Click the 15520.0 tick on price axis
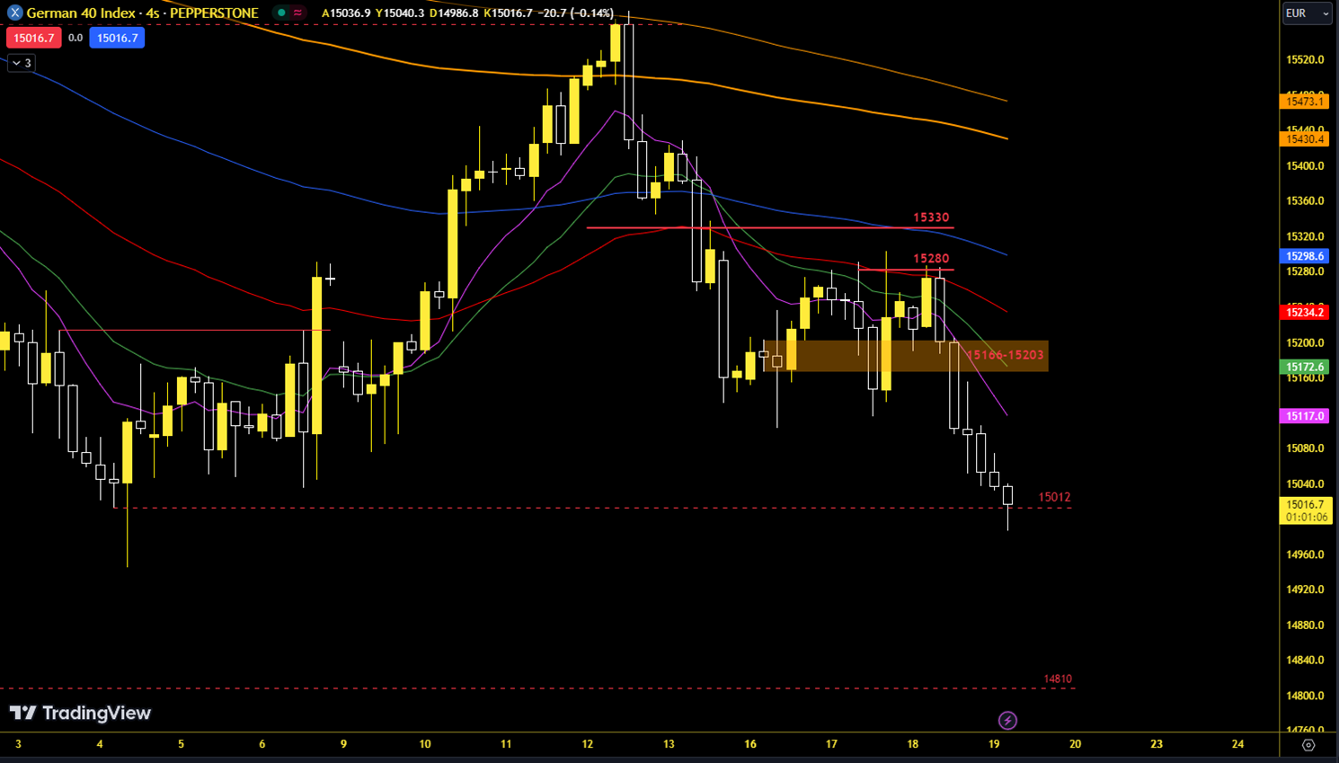Viewport: 1339px width, 763px height. 1305,59
